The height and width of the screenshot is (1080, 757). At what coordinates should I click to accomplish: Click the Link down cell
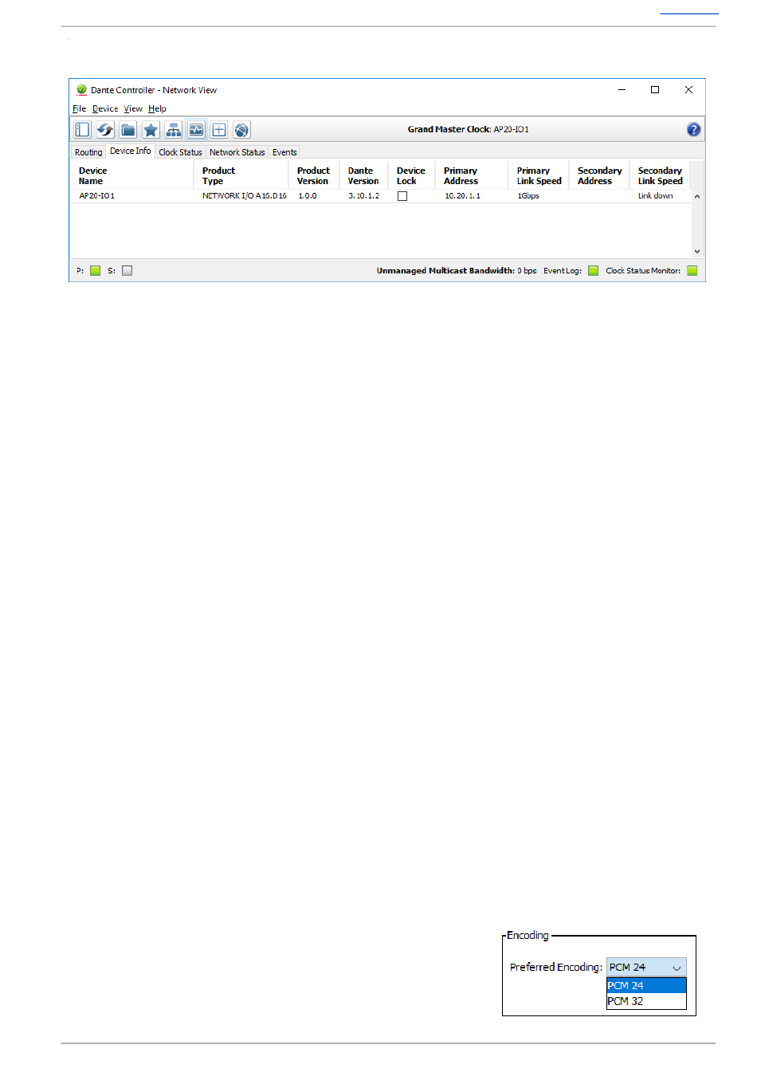655,196
